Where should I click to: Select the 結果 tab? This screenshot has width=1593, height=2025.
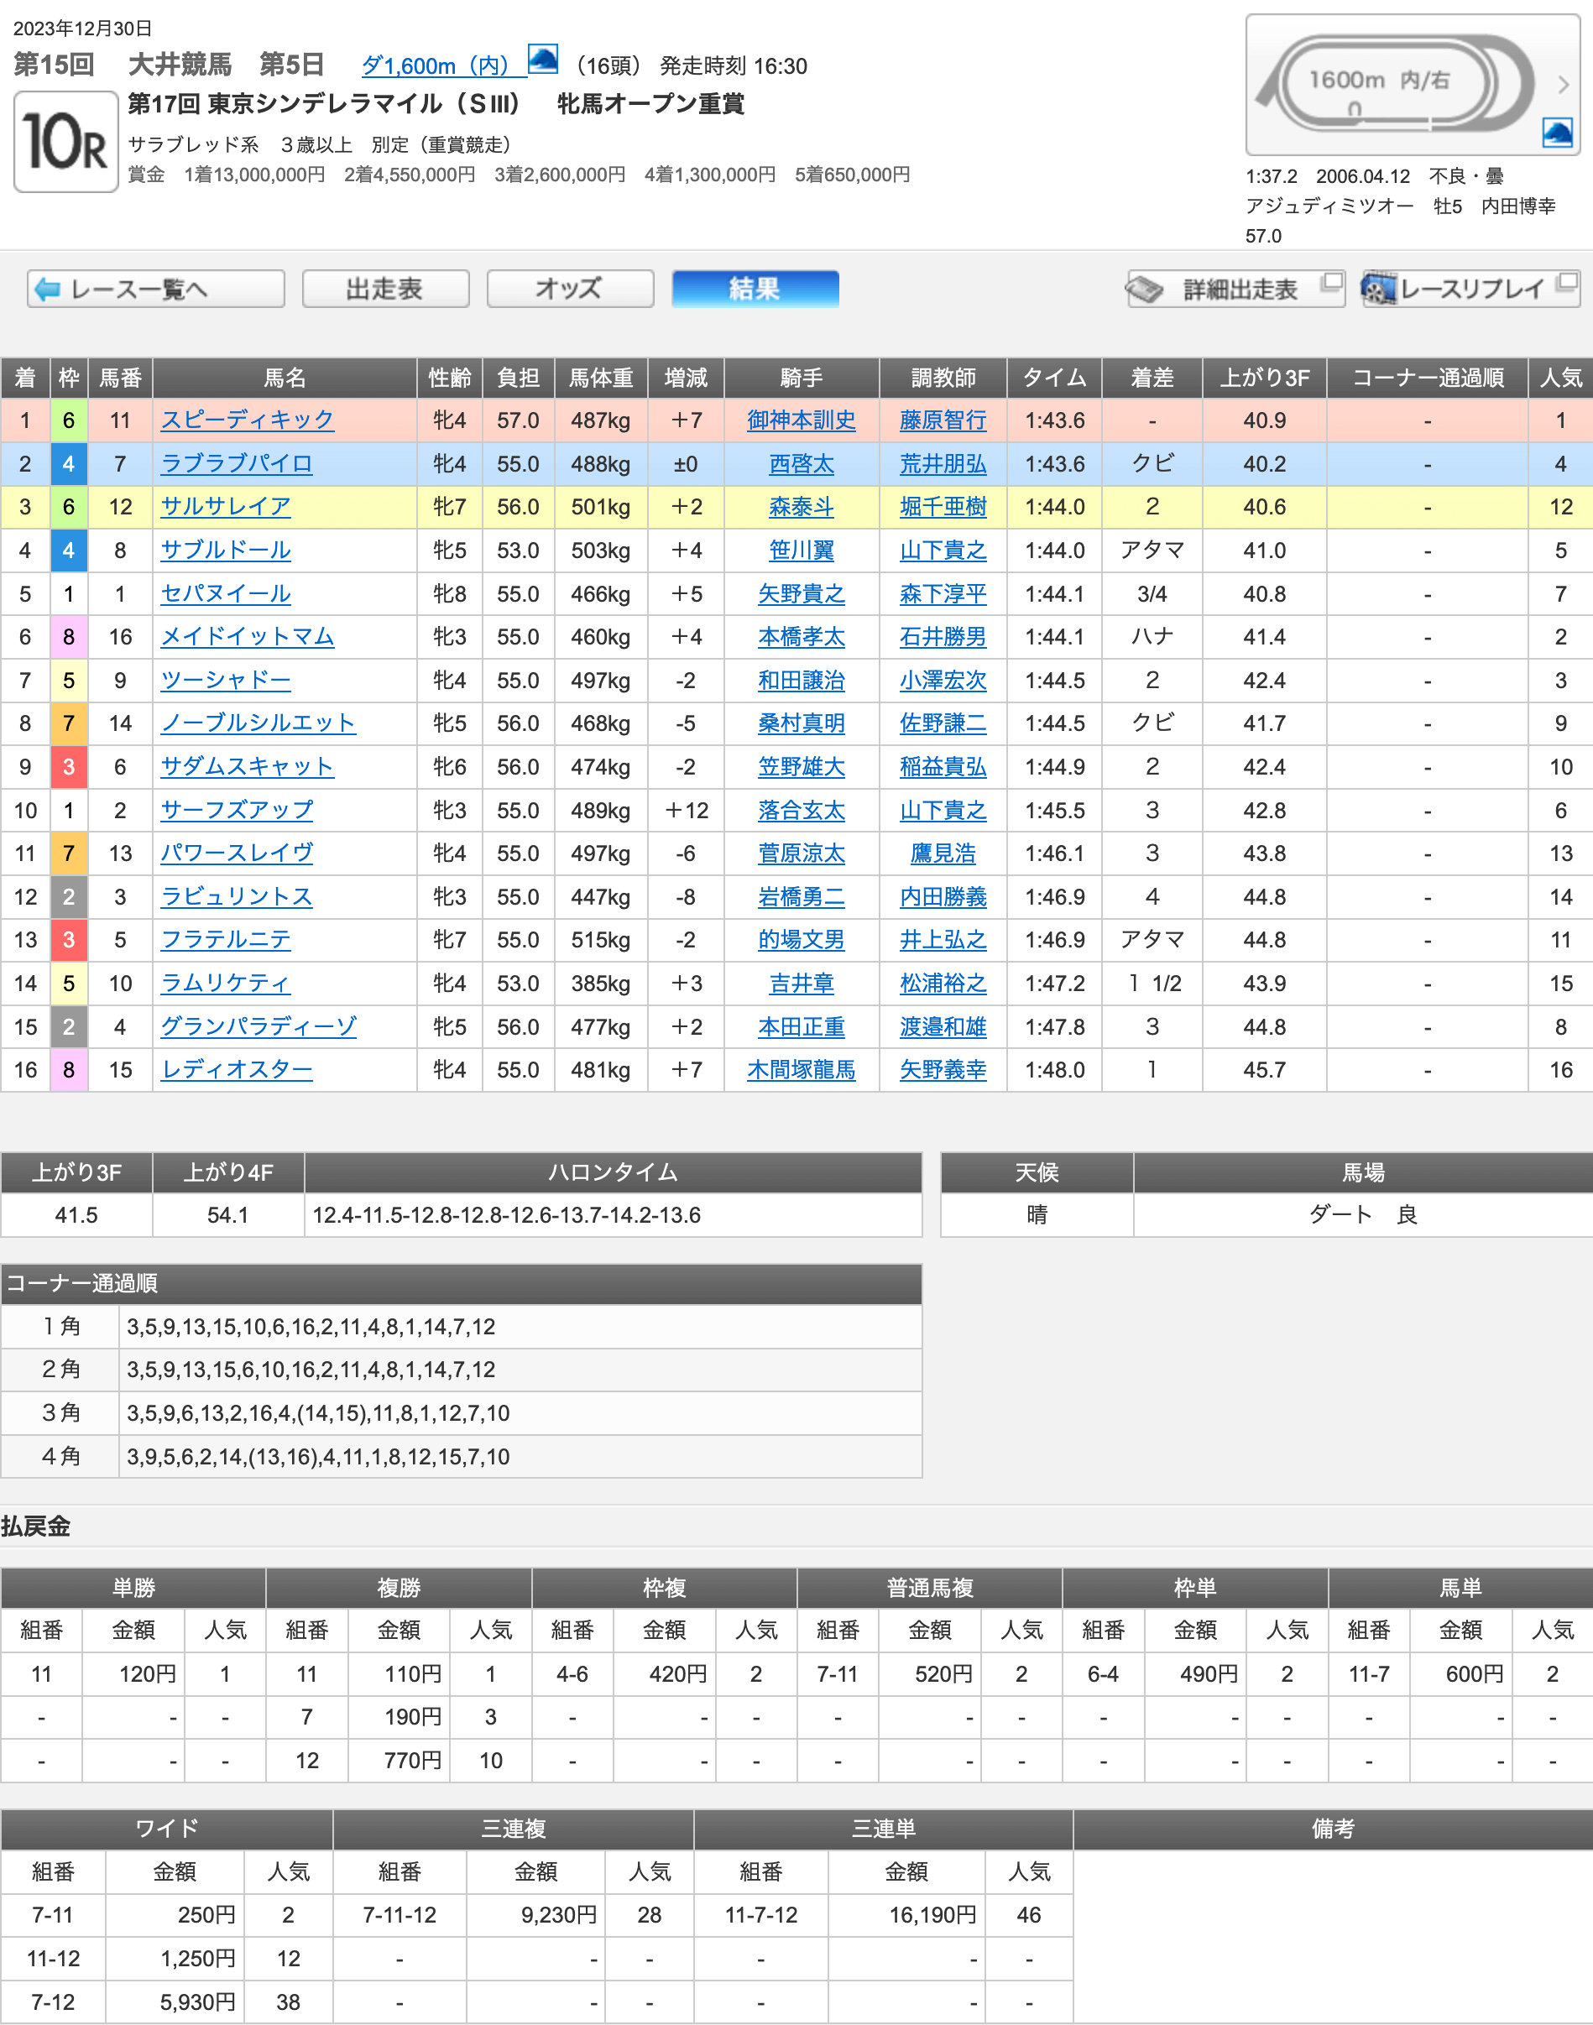(755, 289)
